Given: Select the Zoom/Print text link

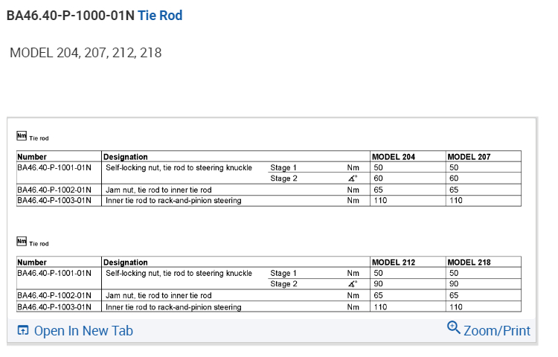Looking at the screenshot, I should pyautogui.click(x=497, y=331).
